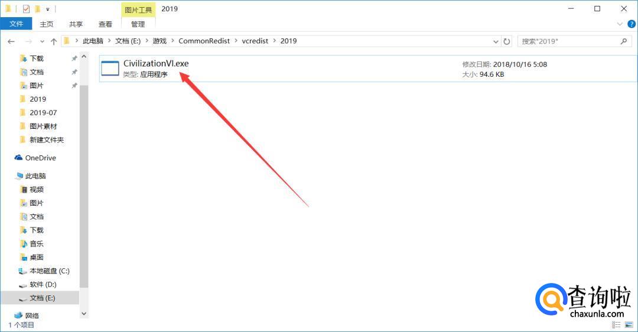Open address bar history dropdown

click(x=496, y=41)
